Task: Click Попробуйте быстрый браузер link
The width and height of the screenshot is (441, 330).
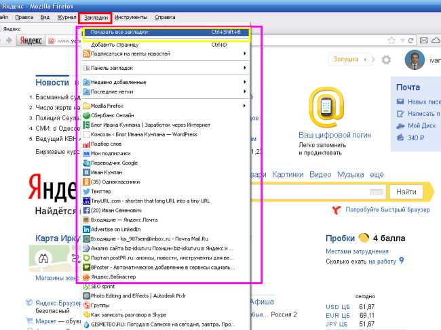Action: (x=387, y=210)
